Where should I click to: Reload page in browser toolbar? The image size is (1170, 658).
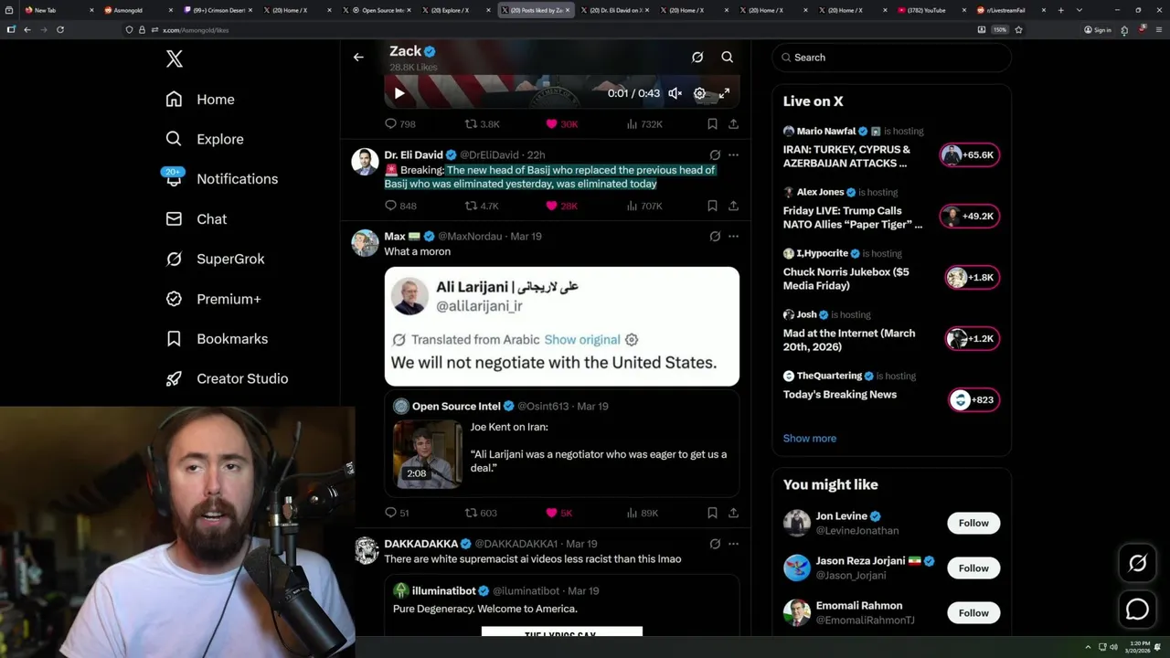tap(60, 29)
